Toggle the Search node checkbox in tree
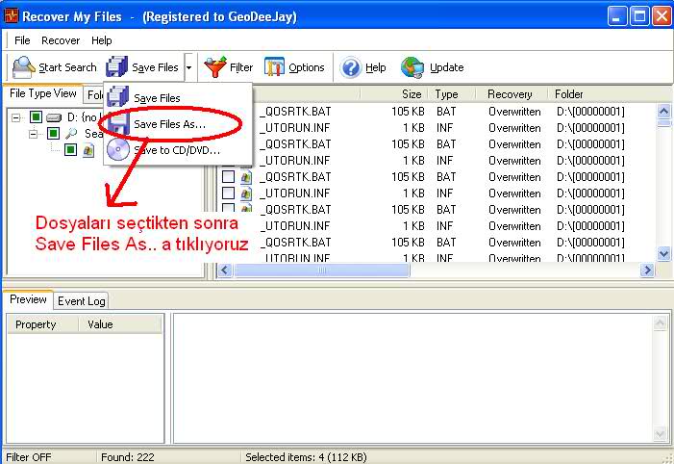The image size is (674, 464). pyautogui.click(x=54, y=134)
